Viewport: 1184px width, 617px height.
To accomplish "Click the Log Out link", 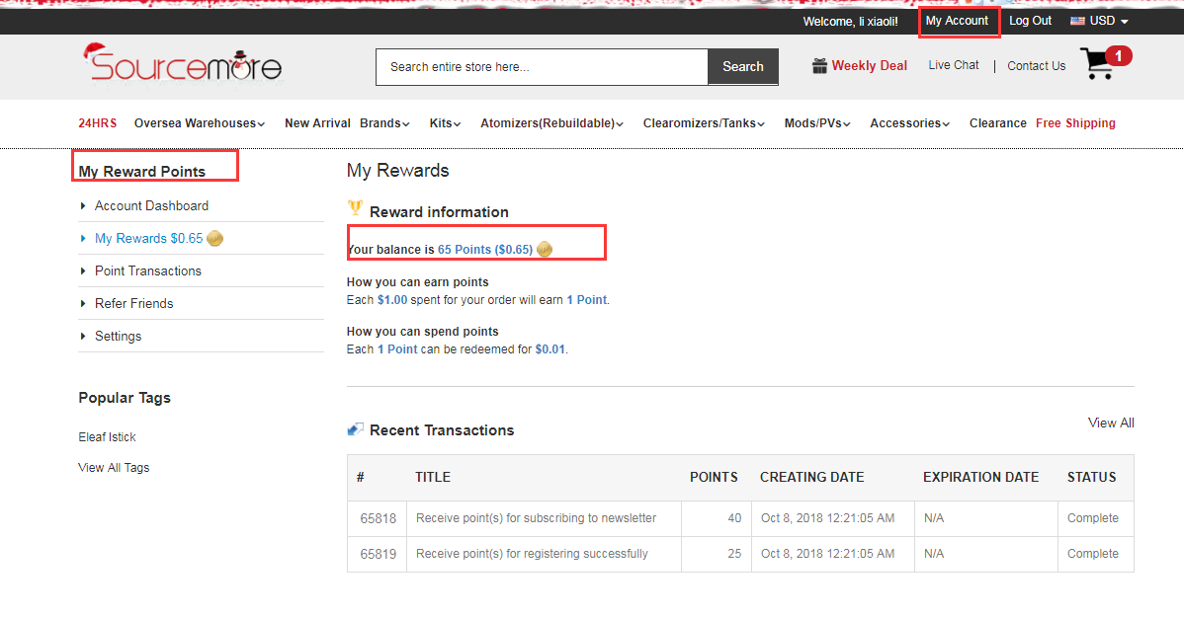I will coord(1030,21).
